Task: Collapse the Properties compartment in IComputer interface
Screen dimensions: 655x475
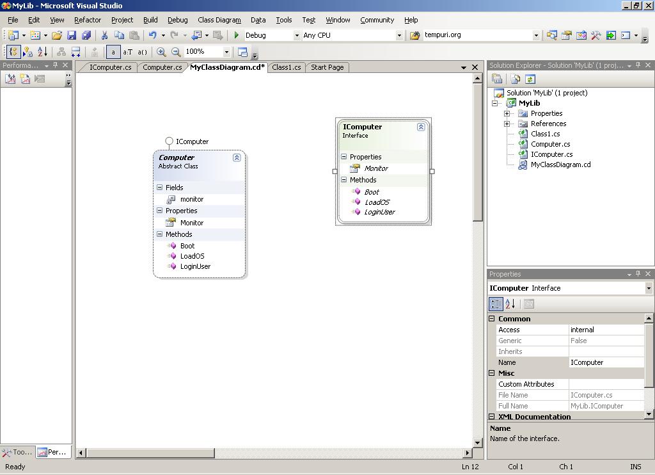Action: pyautogui.click(x=343, y=157)
